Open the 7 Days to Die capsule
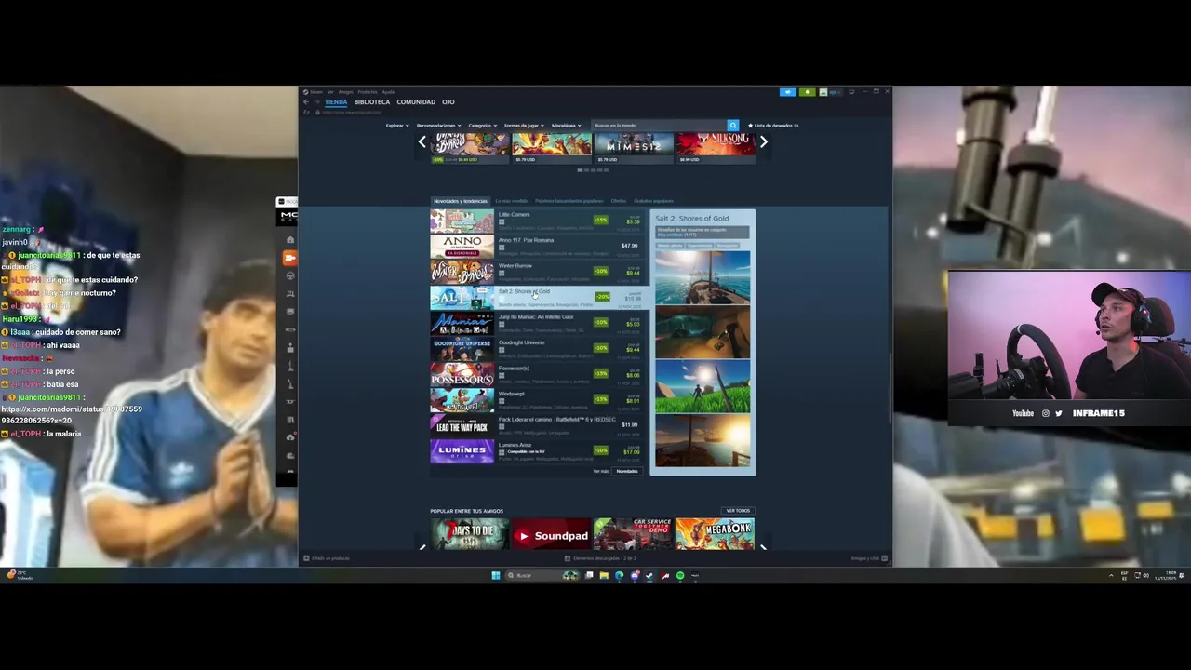Screen dimensions: 1191x670 pos(470,535)
